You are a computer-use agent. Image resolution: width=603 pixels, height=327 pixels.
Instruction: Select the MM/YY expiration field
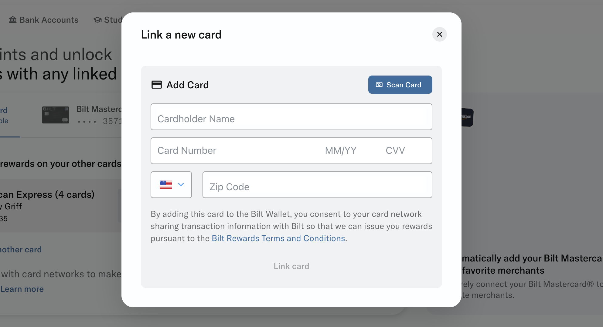tap(340, 151)
